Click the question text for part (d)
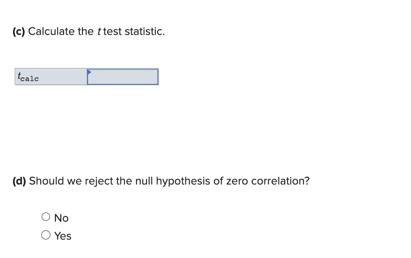Viewport: 411px width, 258px height. pyautogui.click(x=160, y=181)
